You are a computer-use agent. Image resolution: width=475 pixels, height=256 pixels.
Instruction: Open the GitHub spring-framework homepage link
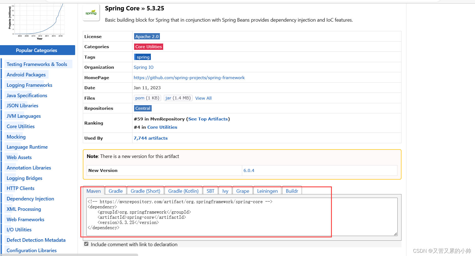coord(189,77)
